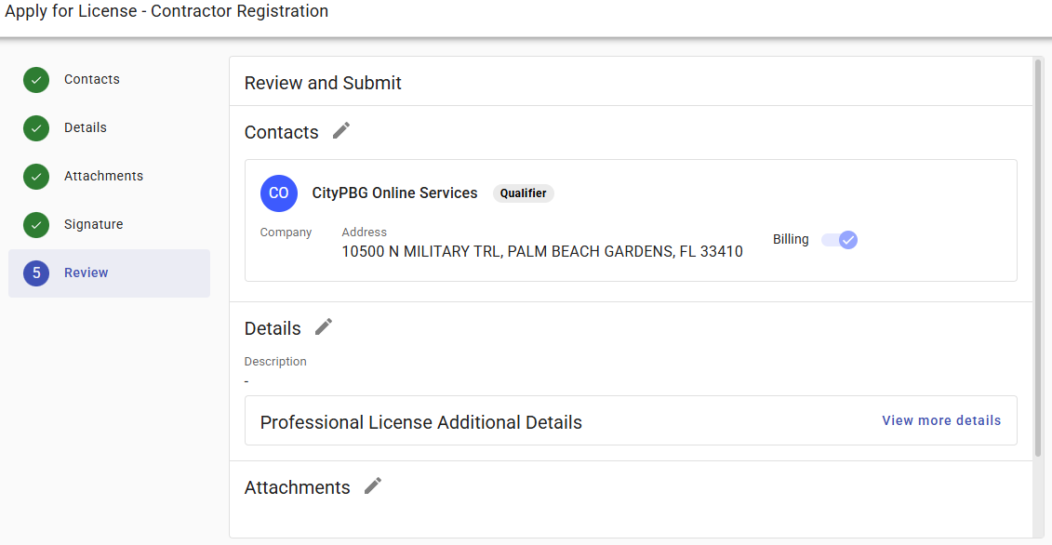Click the number 5 badge on Review step
Image resolution: width=1052 pixels, height=545 pixels.
click(x=35, y=272)
